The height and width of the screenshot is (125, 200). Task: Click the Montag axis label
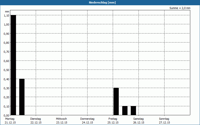click(x=10, y=119)
